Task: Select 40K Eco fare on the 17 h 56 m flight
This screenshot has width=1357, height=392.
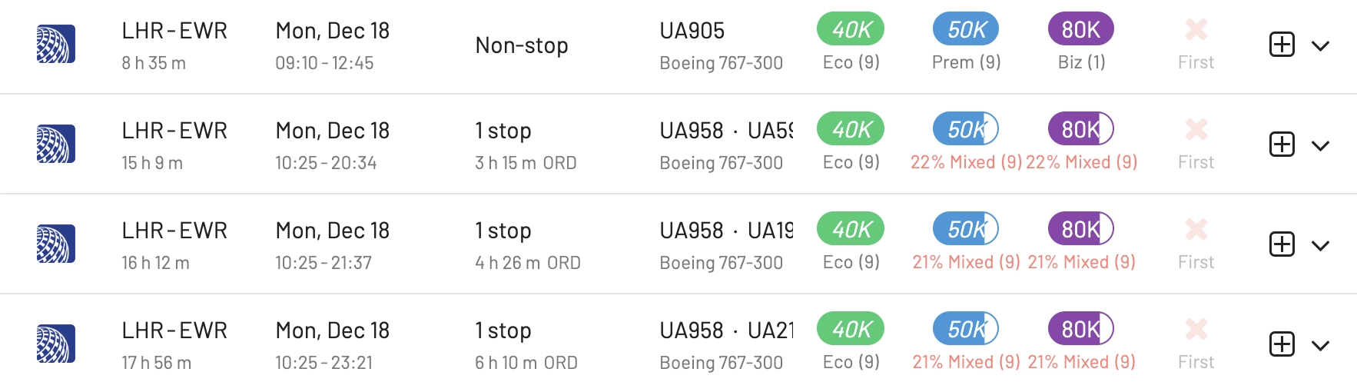Action: point(851,329)
